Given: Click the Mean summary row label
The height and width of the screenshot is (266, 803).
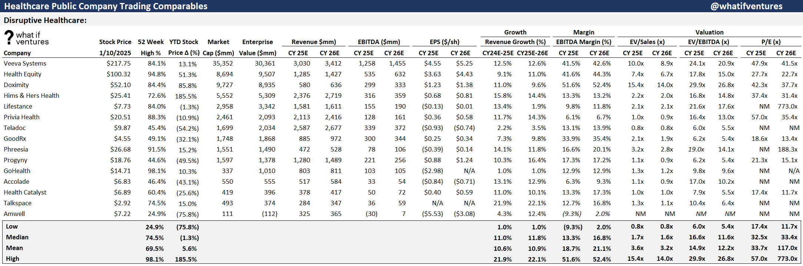Looking at the screenshot, I should pos(14,248).
